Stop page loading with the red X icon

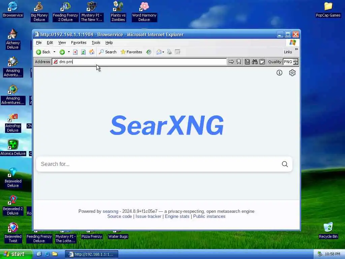tap(75, 52)
